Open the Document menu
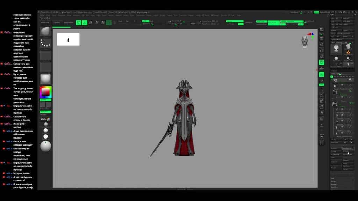This screenshot has height=201, width=358. coord(62,15)
